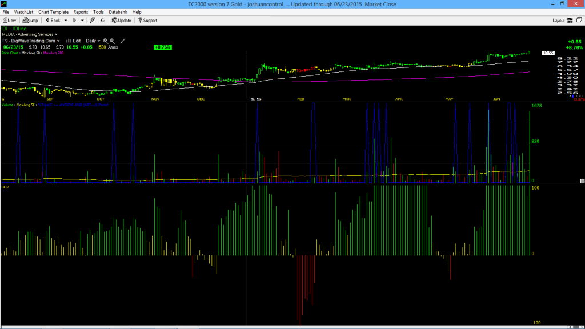Click the TC2000 application icon in title bar
The image size is (585, 329).
click(4, 4)
